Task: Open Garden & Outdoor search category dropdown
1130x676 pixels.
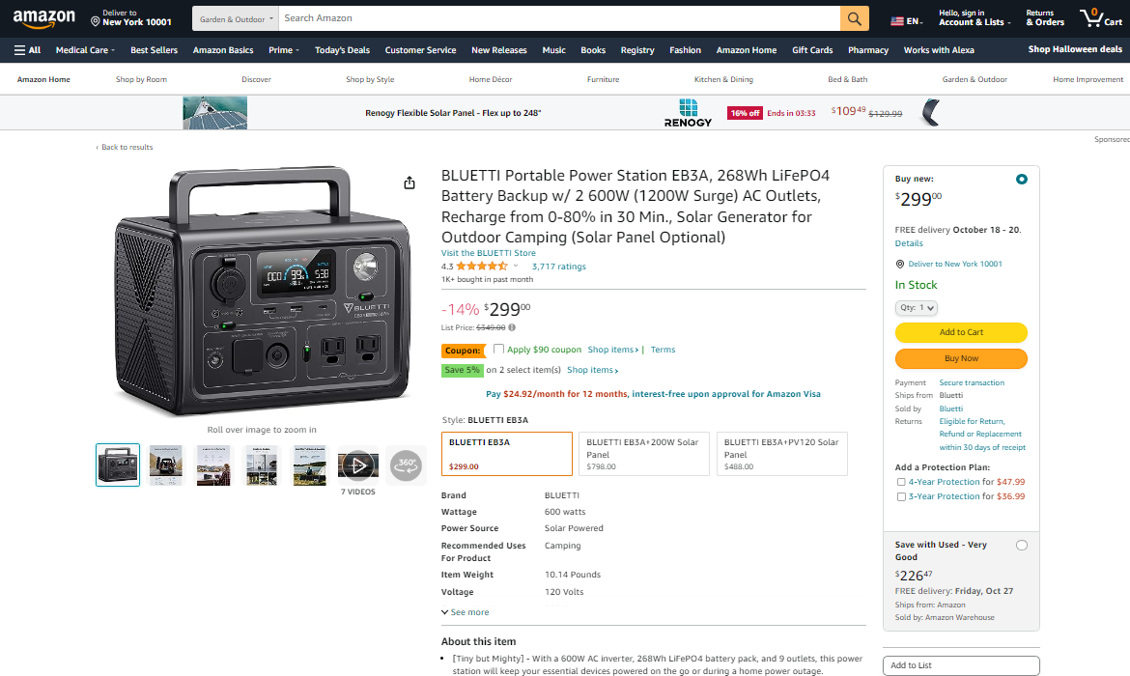Action: (236, 18)
